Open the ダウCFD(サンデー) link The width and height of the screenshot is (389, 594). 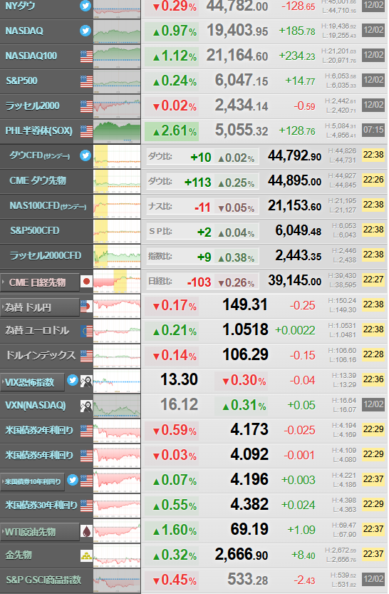click(40, 155)
